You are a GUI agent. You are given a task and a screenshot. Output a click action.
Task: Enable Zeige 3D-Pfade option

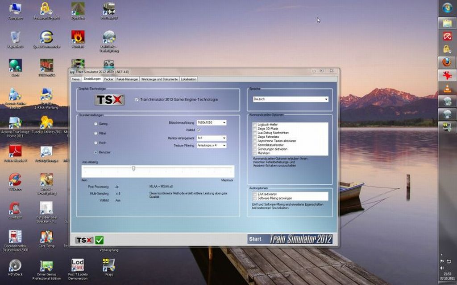[255, 129]
